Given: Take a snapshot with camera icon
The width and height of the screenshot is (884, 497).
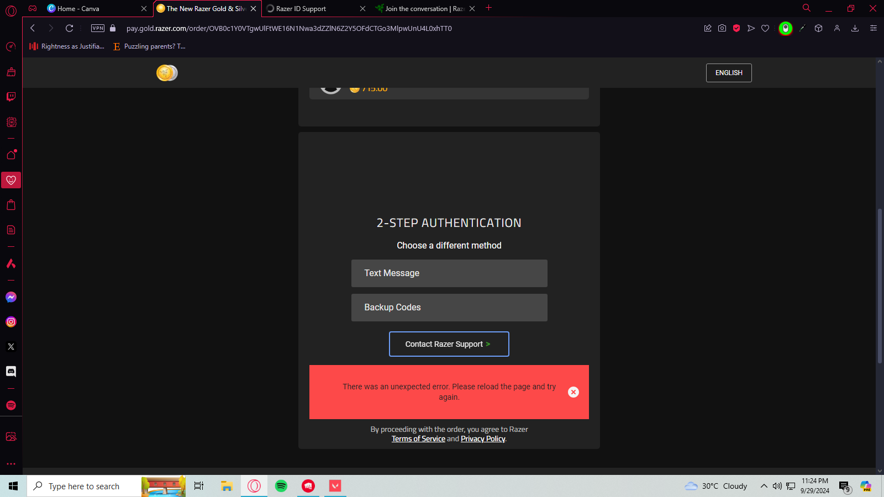Looking at the screenshot, I should tap(722, 28).
